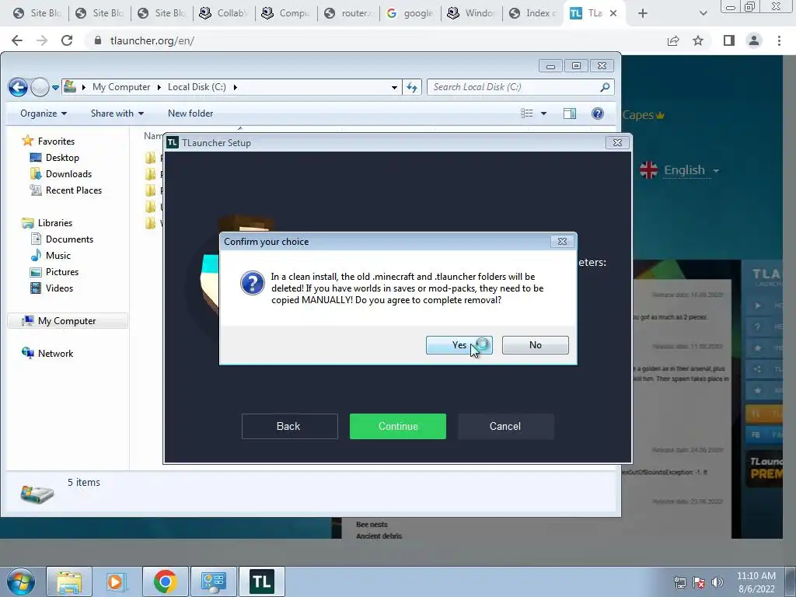
Task: Open Downloads in Explorer sidebar
Action: [68, 174]
